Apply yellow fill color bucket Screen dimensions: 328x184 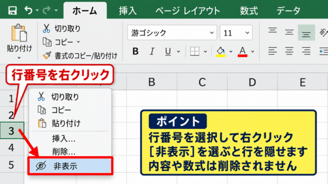point(220,52)
